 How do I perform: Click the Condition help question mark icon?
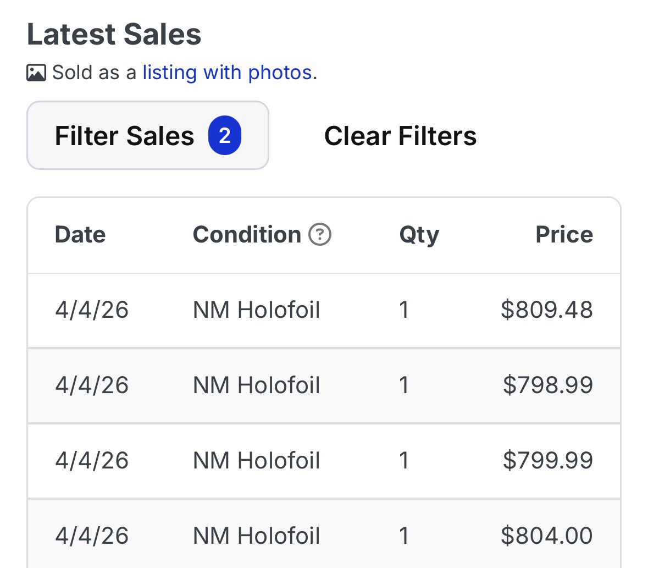pos(320,235)
